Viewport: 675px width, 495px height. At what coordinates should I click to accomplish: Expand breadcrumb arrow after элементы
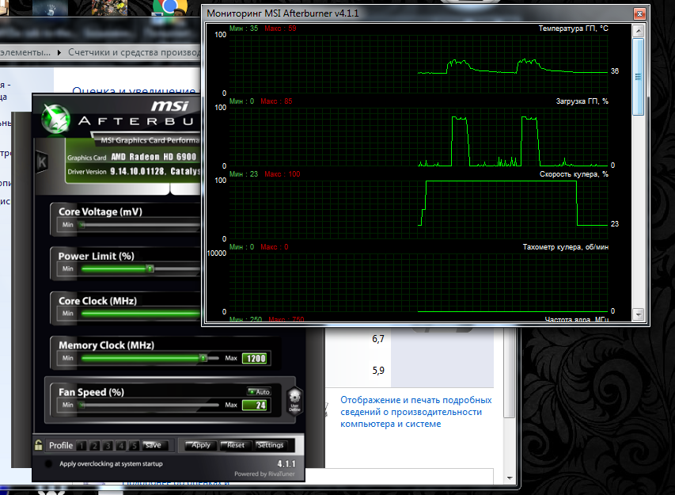59,52
